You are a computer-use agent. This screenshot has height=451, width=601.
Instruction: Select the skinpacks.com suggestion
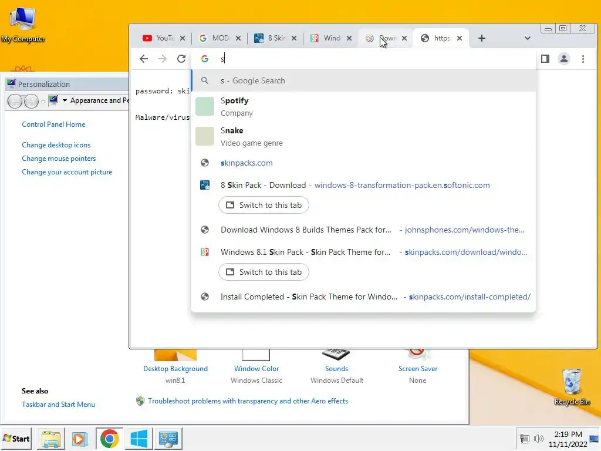[x=363, y=163]
